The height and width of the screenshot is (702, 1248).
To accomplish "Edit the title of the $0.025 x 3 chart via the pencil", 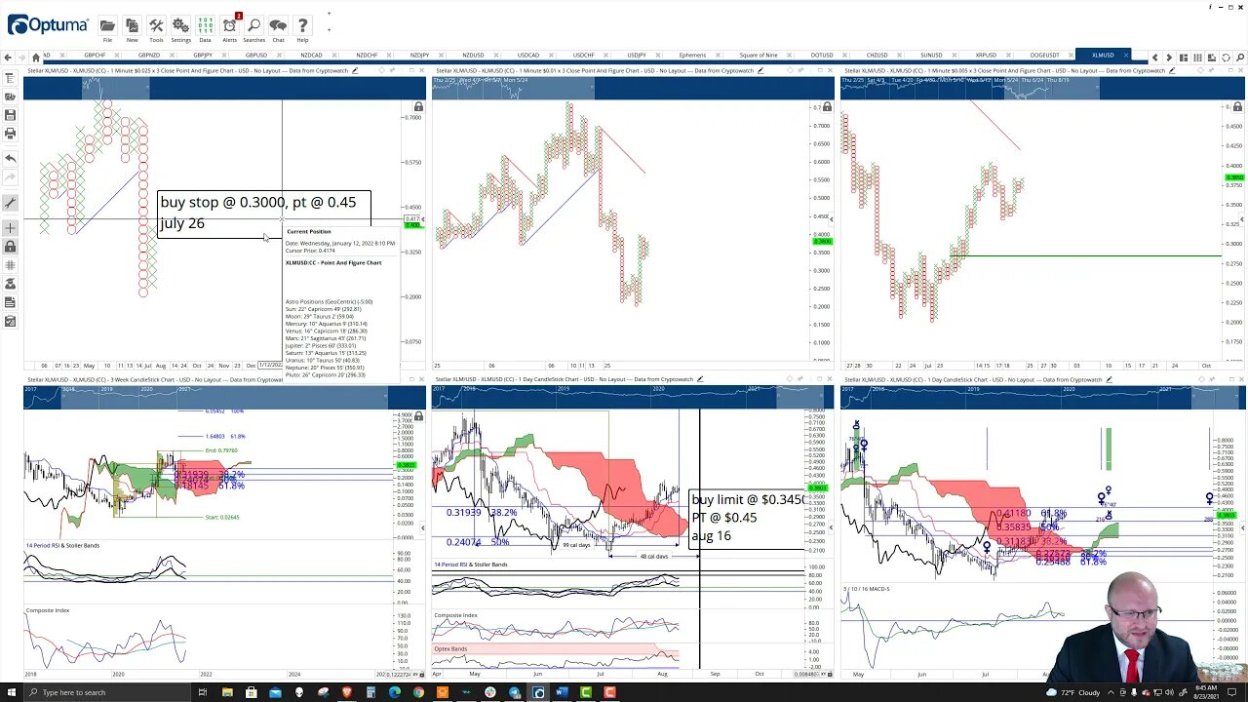I will [x=355, y=70].
